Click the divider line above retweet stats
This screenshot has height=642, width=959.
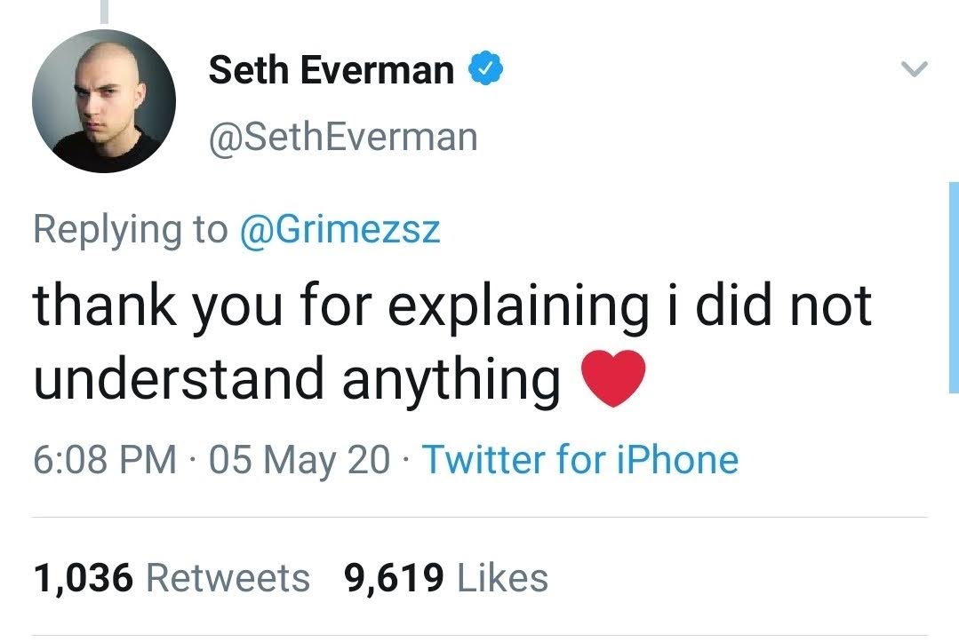click(480, 517)
